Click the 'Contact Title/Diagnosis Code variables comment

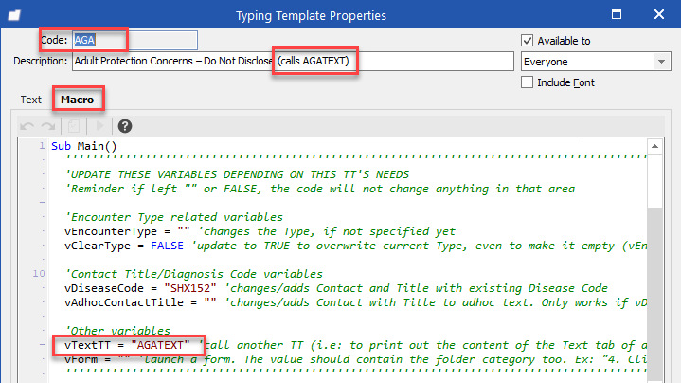(194, 274)
